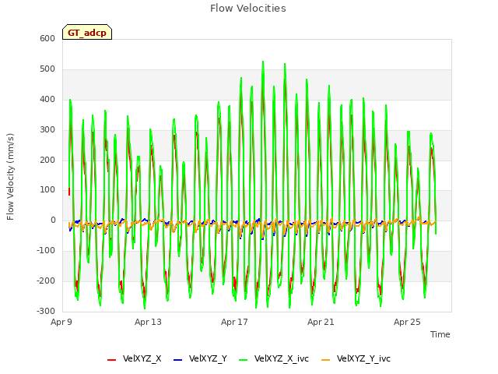Toggle the VelXYZ_Y_ivc legend entry

356,359
